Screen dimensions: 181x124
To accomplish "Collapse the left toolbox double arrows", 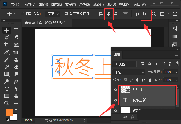I will pyautogui.click(x=4, y=20).
